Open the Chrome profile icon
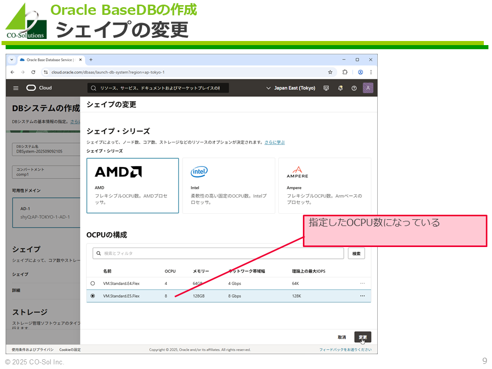The width and height of the screenshot is (492, 369). 360,72
